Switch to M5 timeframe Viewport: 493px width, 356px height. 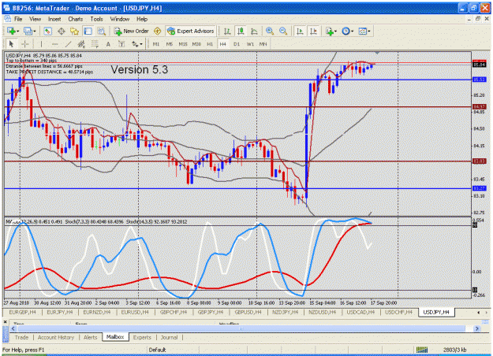(x=170, y=44)
